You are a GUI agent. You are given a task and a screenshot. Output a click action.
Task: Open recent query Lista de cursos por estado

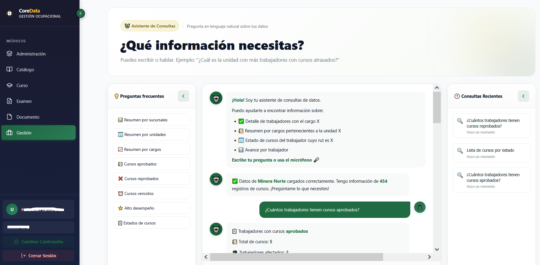[x=491, y=153]
